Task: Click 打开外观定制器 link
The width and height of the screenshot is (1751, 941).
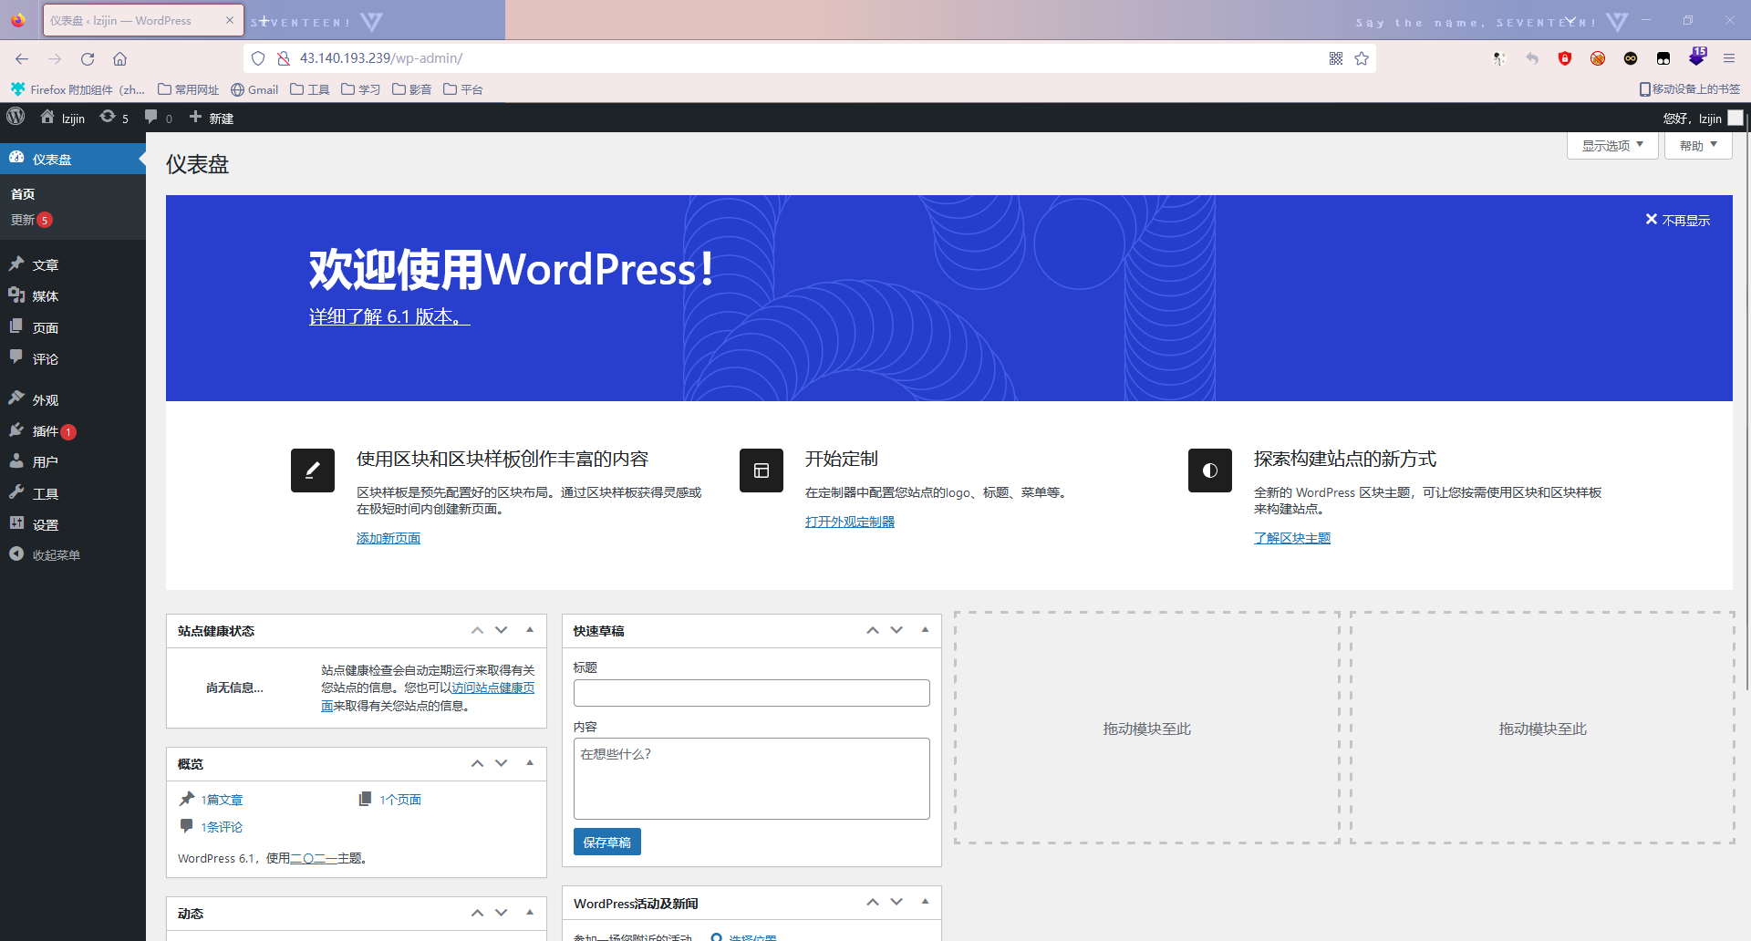Action: tap(850, 522)
